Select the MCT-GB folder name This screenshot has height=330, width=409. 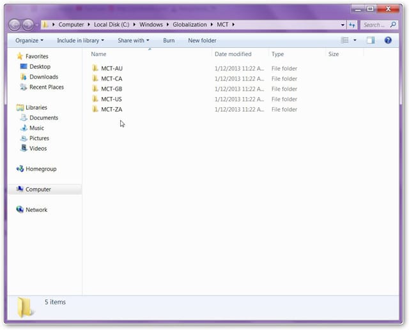click(x=112, y=89)
